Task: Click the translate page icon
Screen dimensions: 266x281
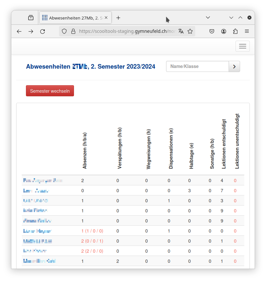Action: 181,32
